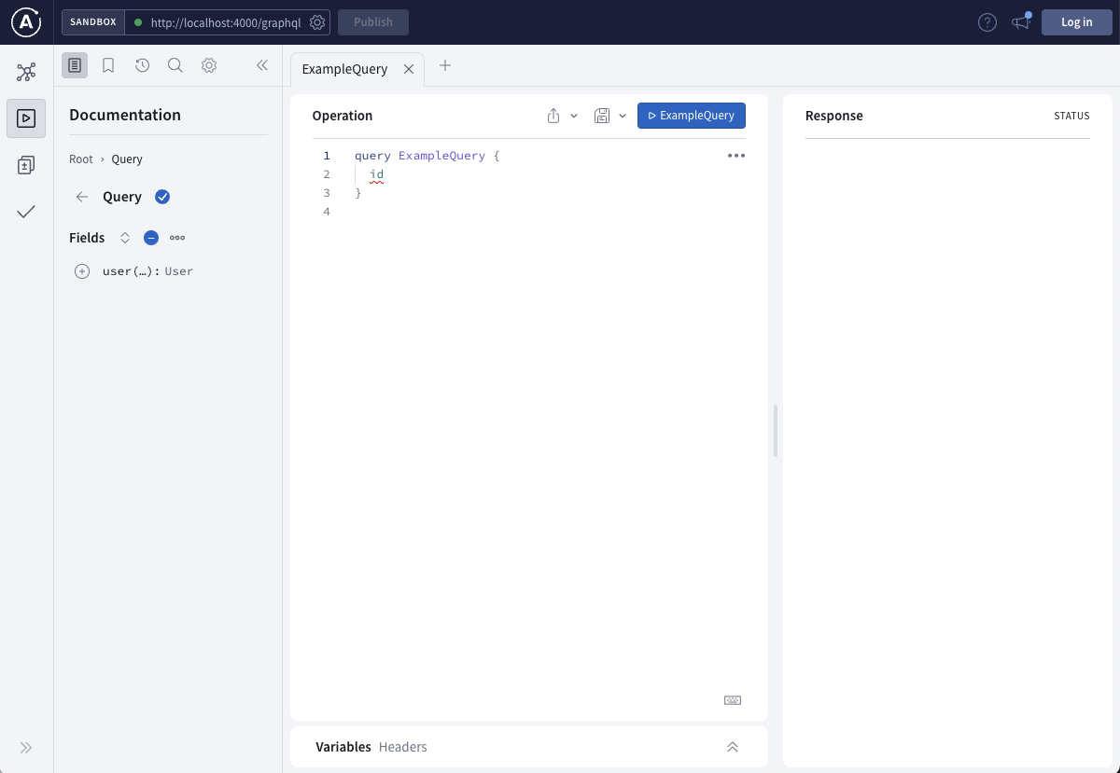
Task: Show the operation history clock icon
Action: tap(142, 65)
